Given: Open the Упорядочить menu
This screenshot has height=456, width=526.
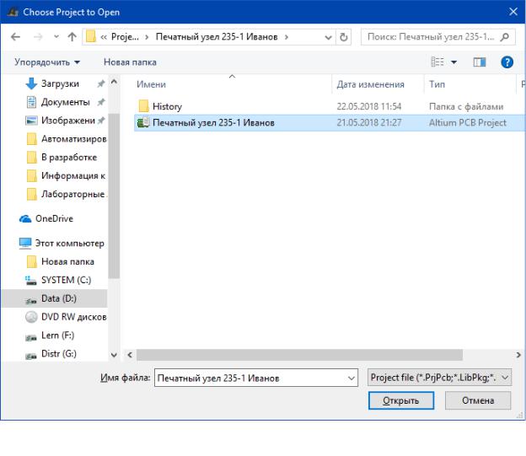Looking at the screenshot, I should point(47,62).
